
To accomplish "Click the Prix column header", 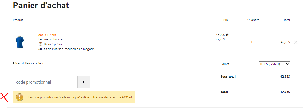I will click(226, 20).
